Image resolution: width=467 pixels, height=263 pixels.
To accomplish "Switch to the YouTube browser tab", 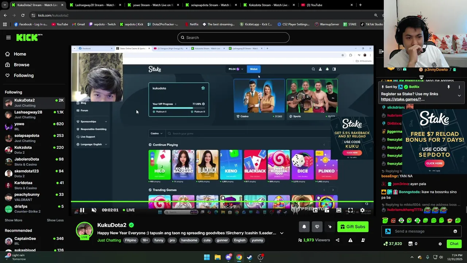I will click(x=327, y=5).
